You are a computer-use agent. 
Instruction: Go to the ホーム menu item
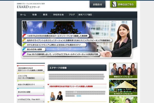point(23,15)
